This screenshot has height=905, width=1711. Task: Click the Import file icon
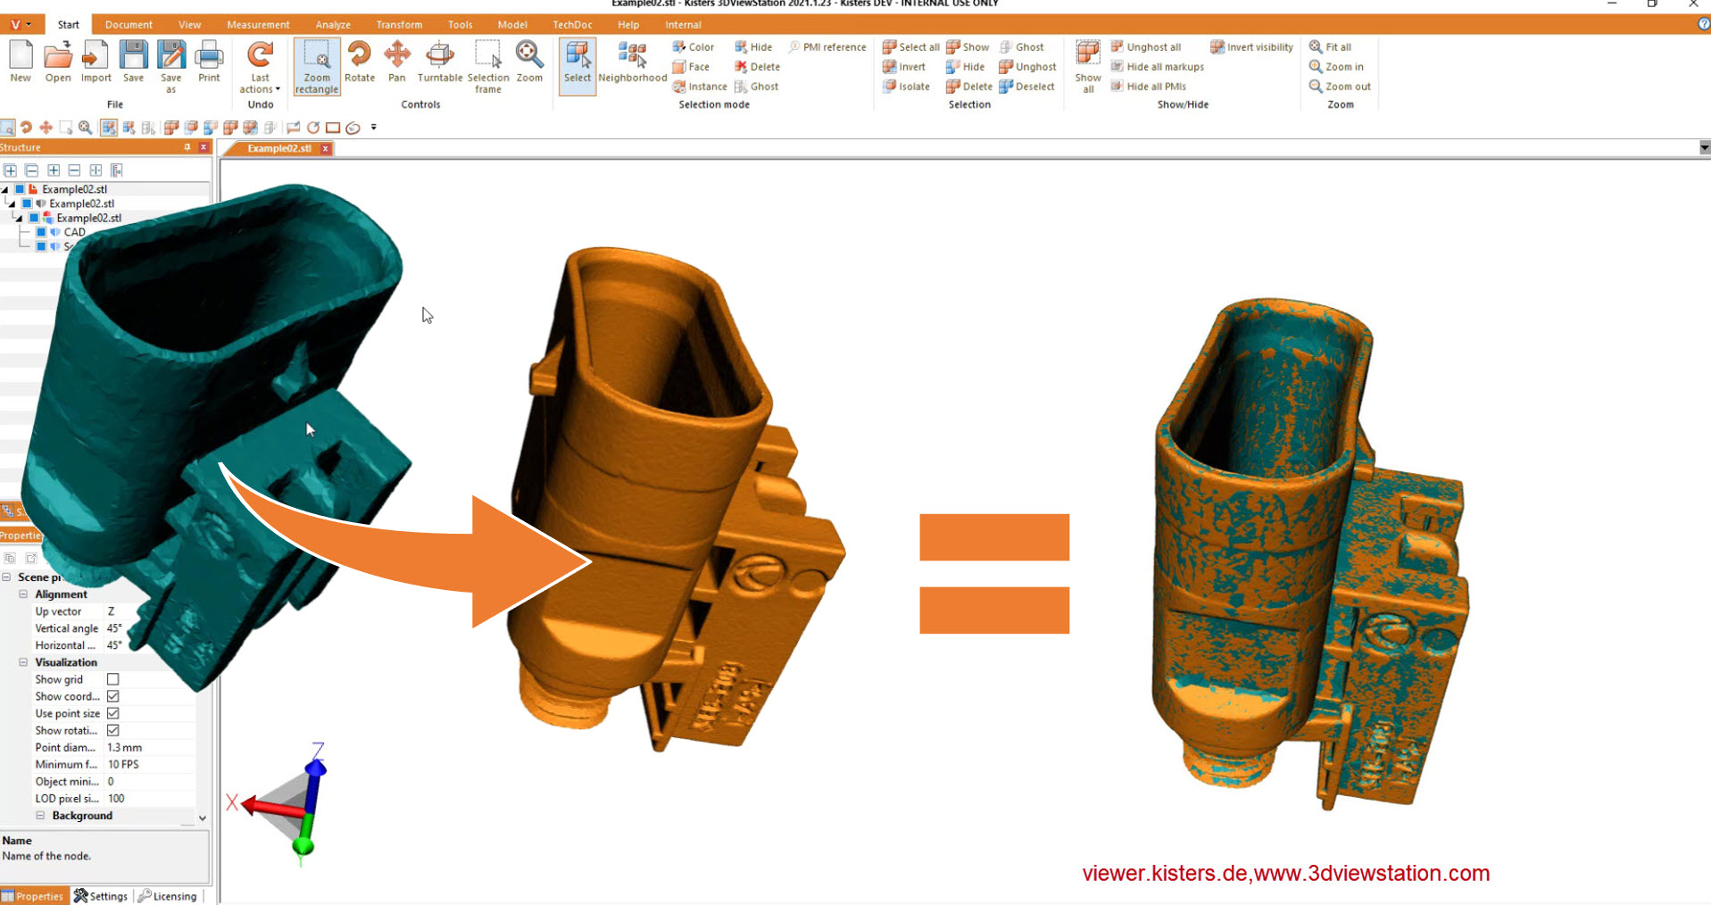96,62
